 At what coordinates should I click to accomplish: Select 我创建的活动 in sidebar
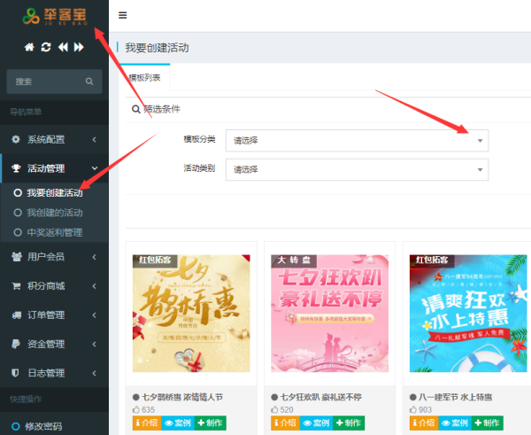[x=54, y=213]
